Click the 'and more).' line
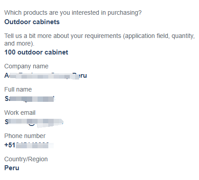199x180 pixels. point(19,43)
